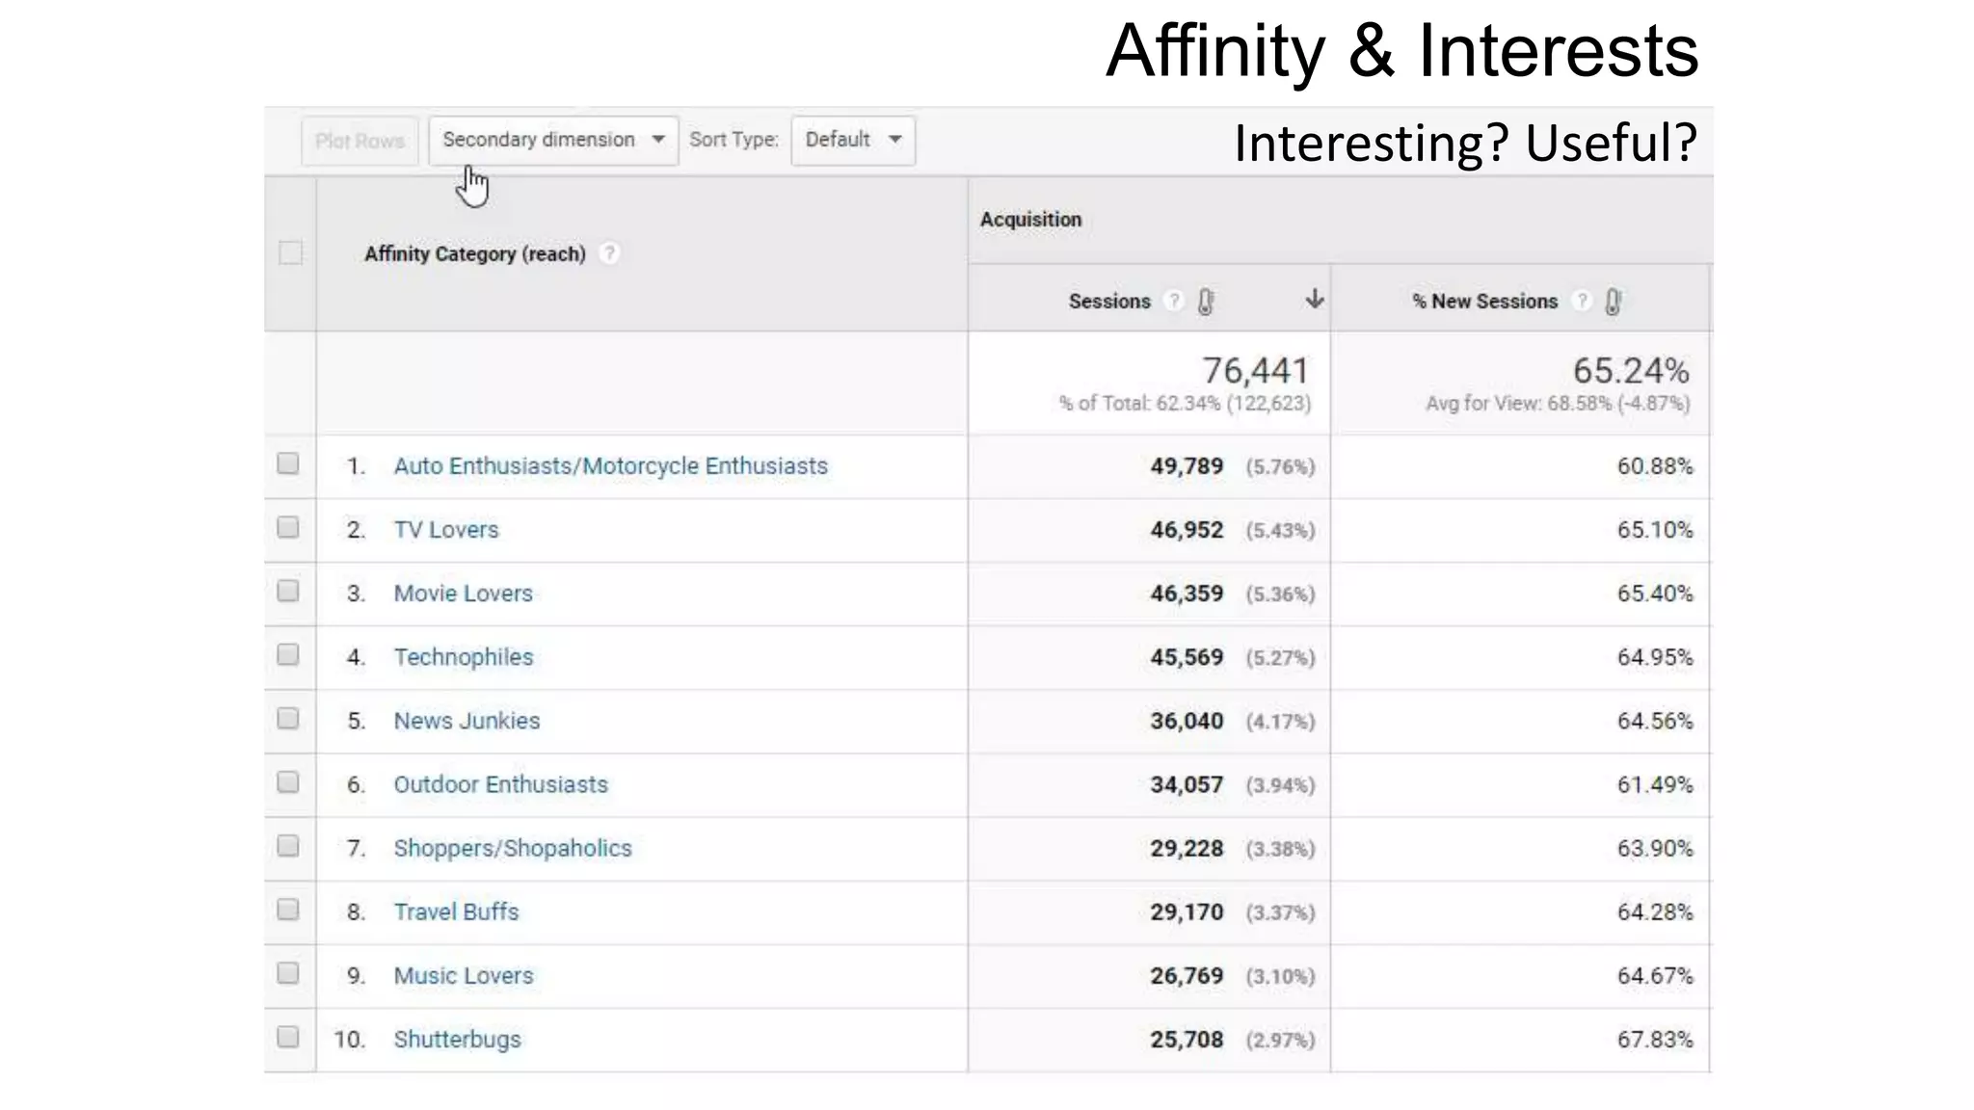Click sessions value 29,228

(1187, 848)
